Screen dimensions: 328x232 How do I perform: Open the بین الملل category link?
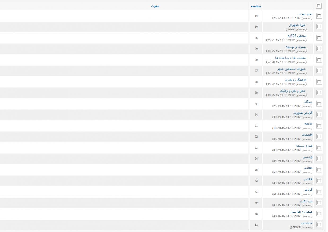click(306, 201)
